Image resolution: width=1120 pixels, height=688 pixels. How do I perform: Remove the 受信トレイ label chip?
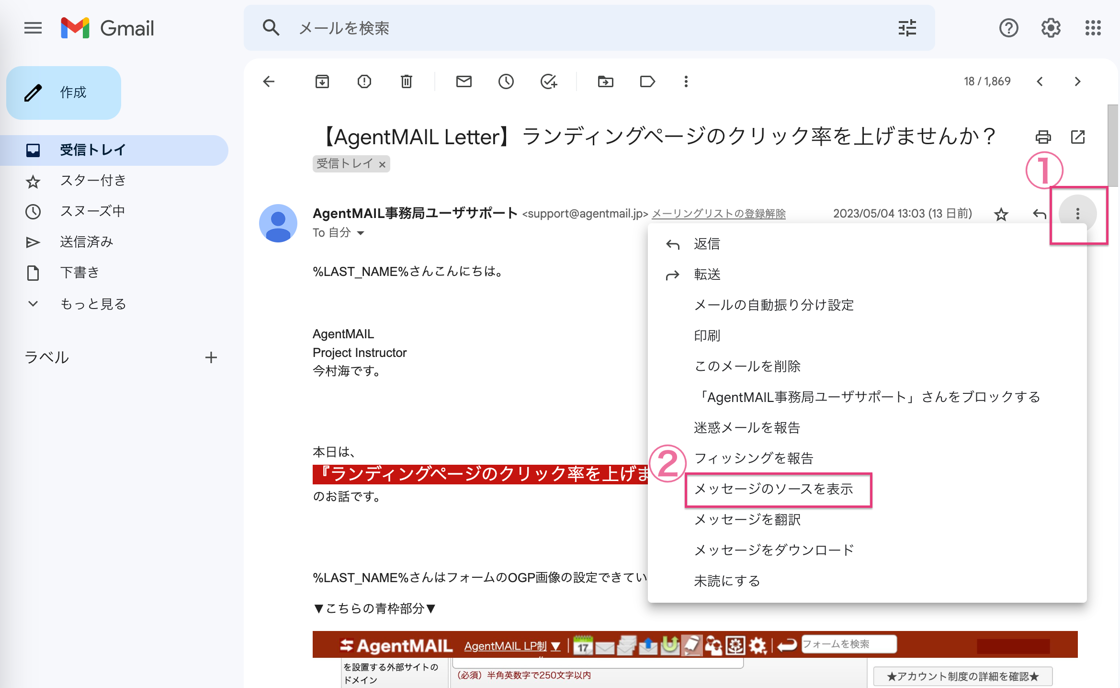[382, 164]
